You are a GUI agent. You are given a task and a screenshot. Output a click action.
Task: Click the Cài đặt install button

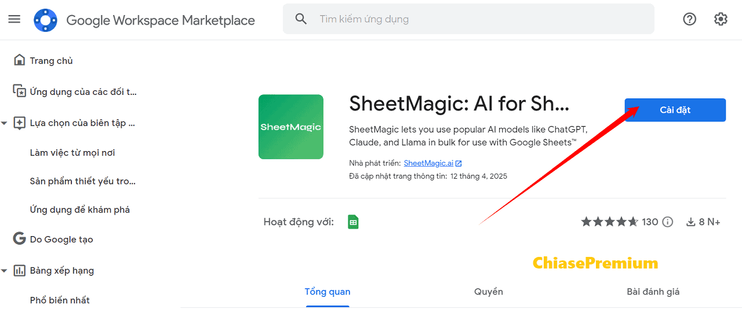(675, 110)
